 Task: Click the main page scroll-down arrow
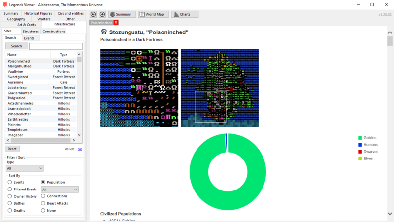(x=390, y=214)
